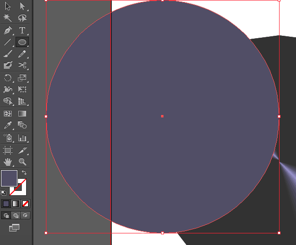
Task: Pick the Ellipse tool
Action: click(x=22, y=42)
